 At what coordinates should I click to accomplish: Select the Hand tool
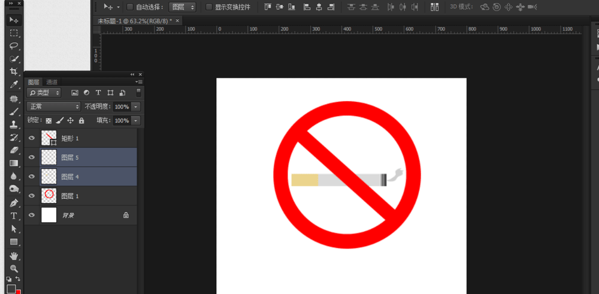14,256
